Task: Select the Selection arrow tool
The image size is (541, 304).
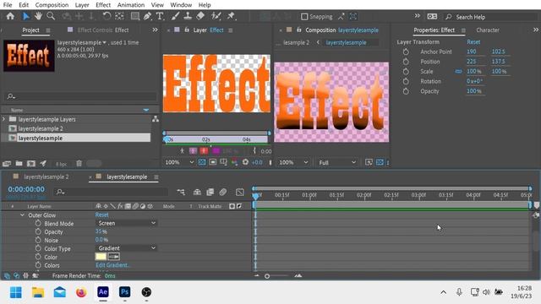Action: tap(26, 16)
